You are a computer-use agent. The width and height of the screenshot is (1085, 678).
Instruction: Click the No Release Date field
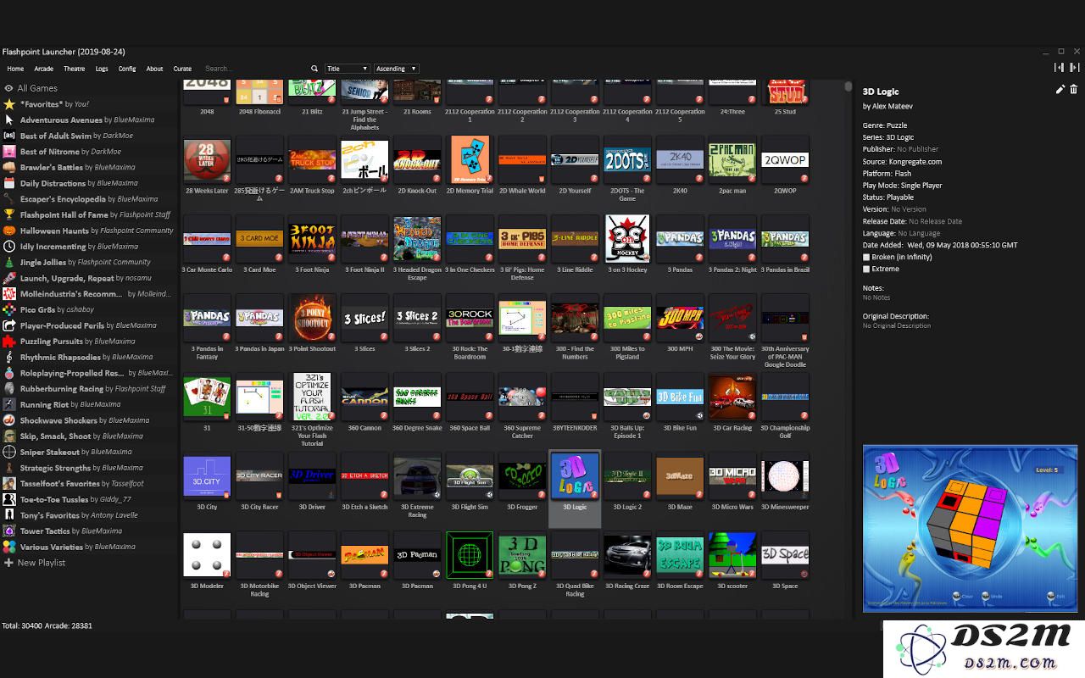coord(936,221)
